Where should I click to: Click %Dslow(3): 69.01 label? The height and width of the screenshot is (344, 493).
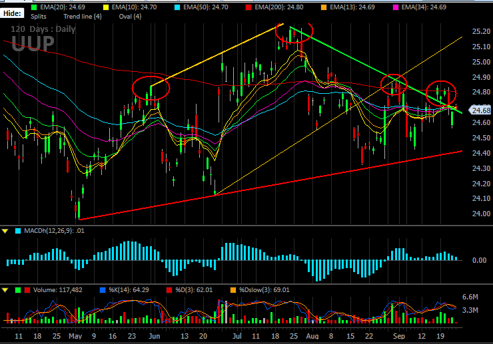264,290
